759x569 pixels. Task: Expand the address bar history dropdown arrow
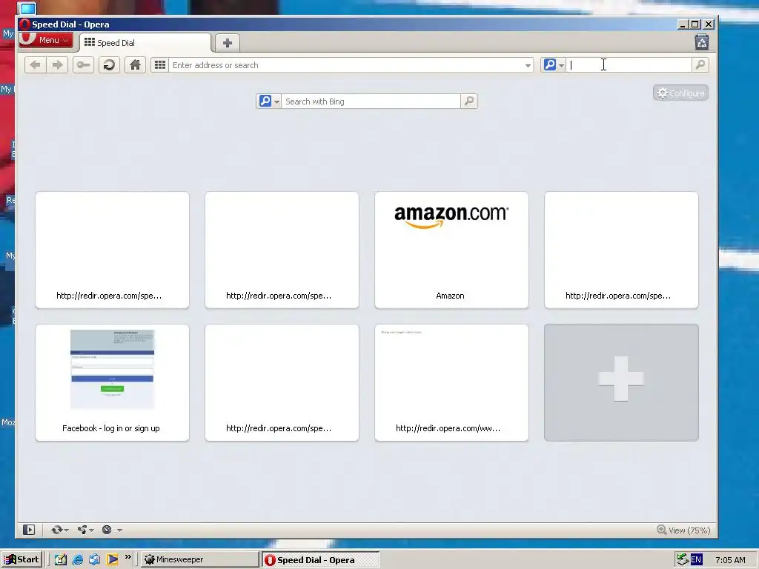528,65
